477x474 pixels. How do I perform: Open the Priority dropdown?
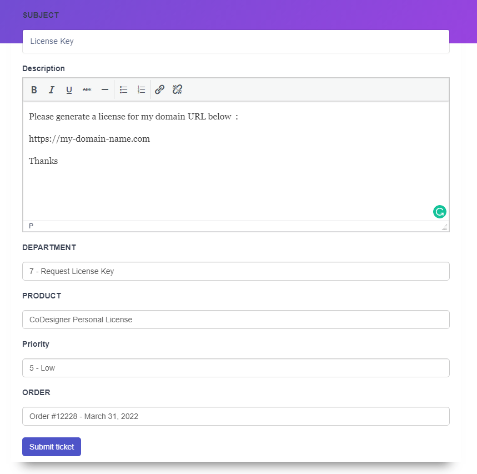click(235, 368)
